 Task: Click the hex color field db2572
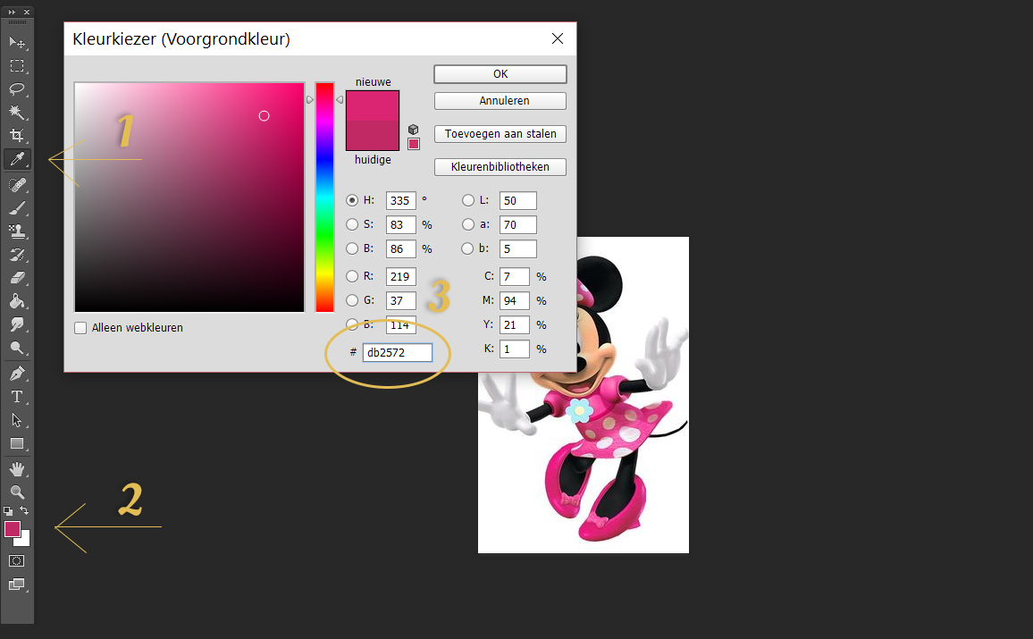(398, 352)
